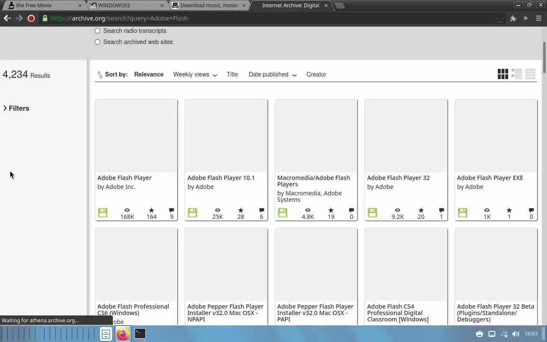Click the Adobe Flash Player EXE tile thumbnail

(x=496, y=136)
